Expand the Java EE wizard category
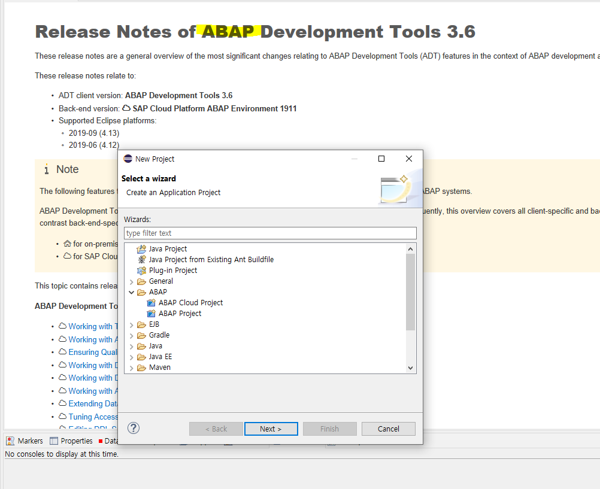The image size is (600, 489). click(x=131, y=357)
